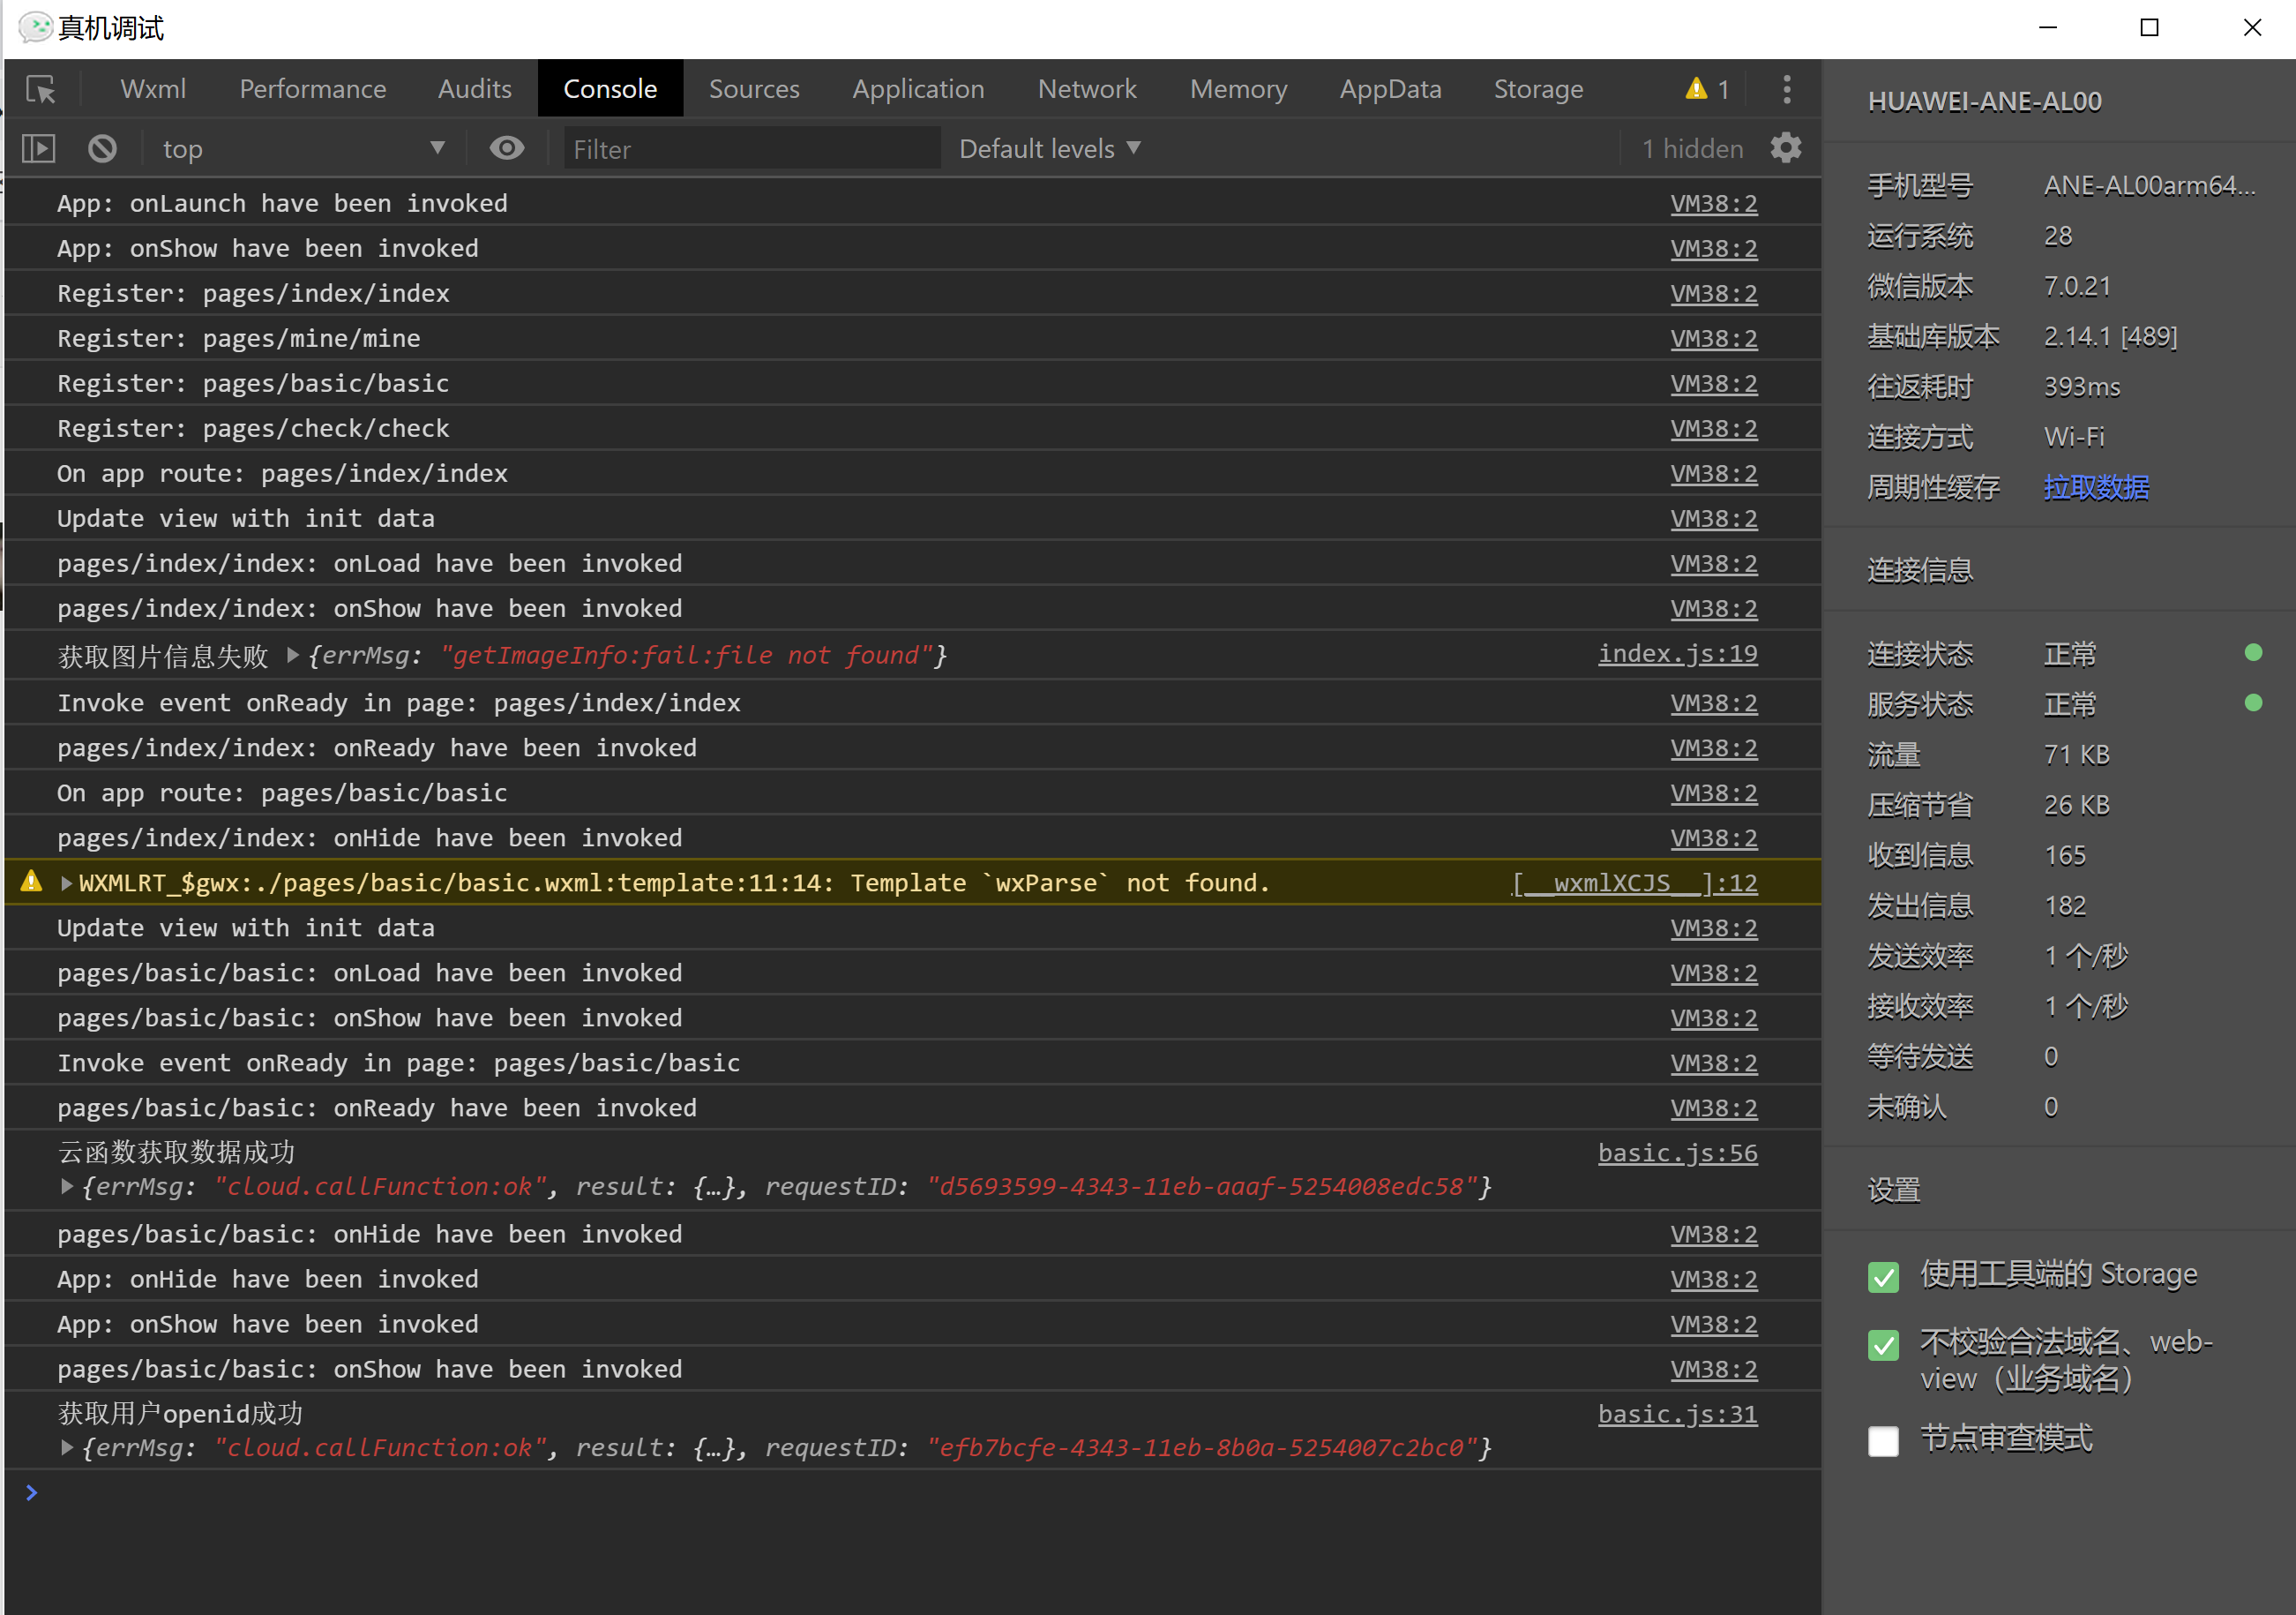The image size is (2296, 1615).
Task: Switch to the AppData tab
Action: pyautogui.click(x=1390, y=89)
